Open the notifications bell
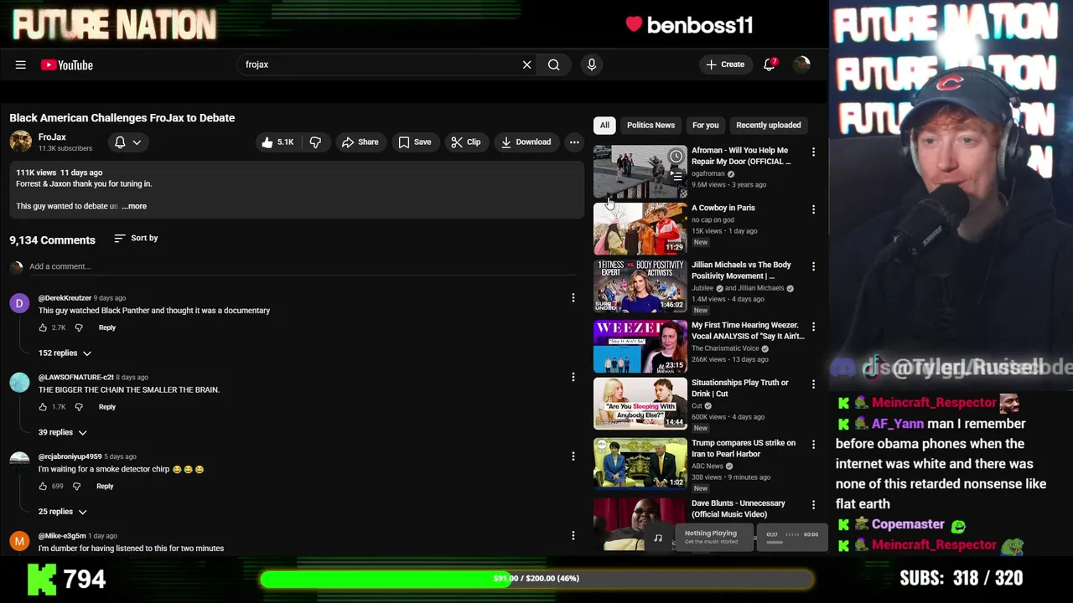The image size is (1073, 603). pos(769,64)
